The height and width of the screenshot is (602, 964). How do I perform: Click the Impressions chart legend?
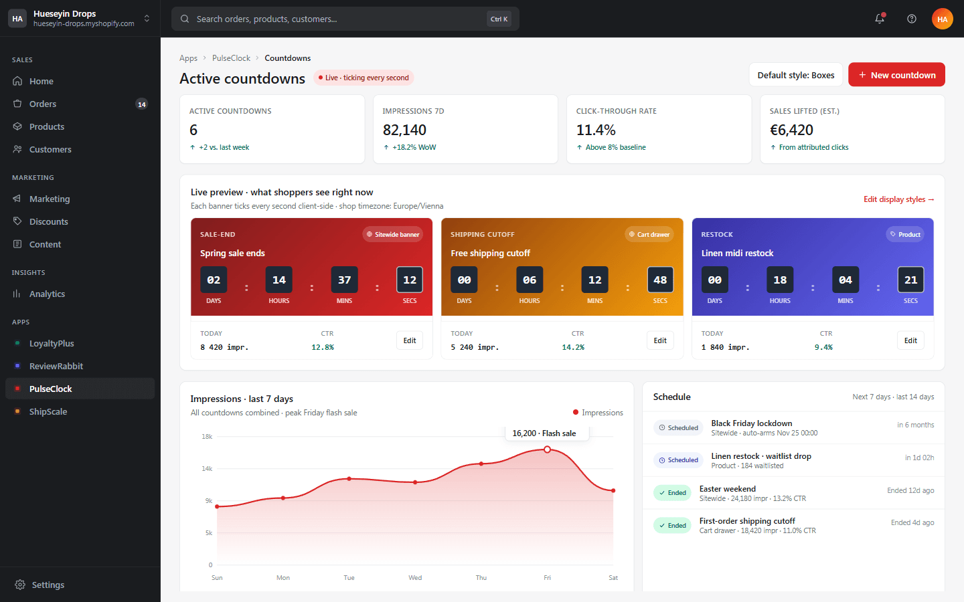point(598,413)
